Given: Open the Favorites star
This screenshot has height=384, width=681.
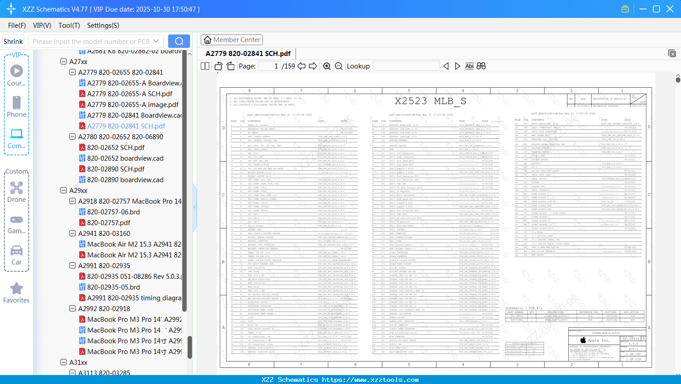Looking at the screenshot, I should (x=17, y=293).
